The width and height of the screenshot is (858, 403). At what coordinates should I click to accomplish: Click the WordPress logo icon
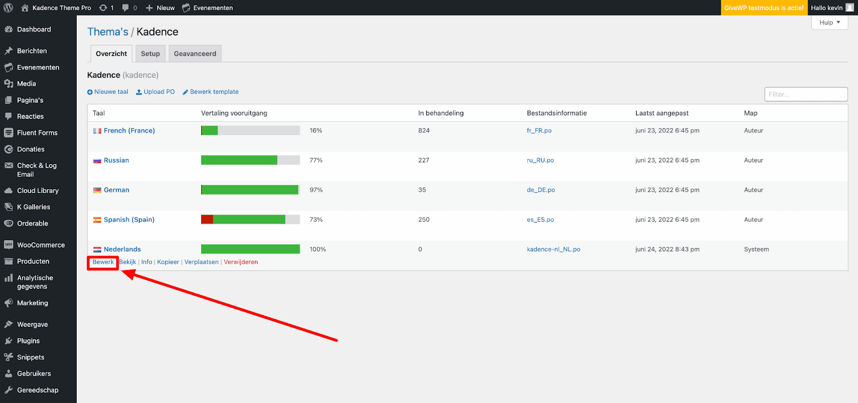pyautogui.click(x=9, y=8)
